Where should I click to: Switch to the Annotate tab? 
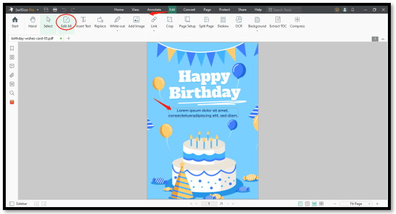pos(154,10)
